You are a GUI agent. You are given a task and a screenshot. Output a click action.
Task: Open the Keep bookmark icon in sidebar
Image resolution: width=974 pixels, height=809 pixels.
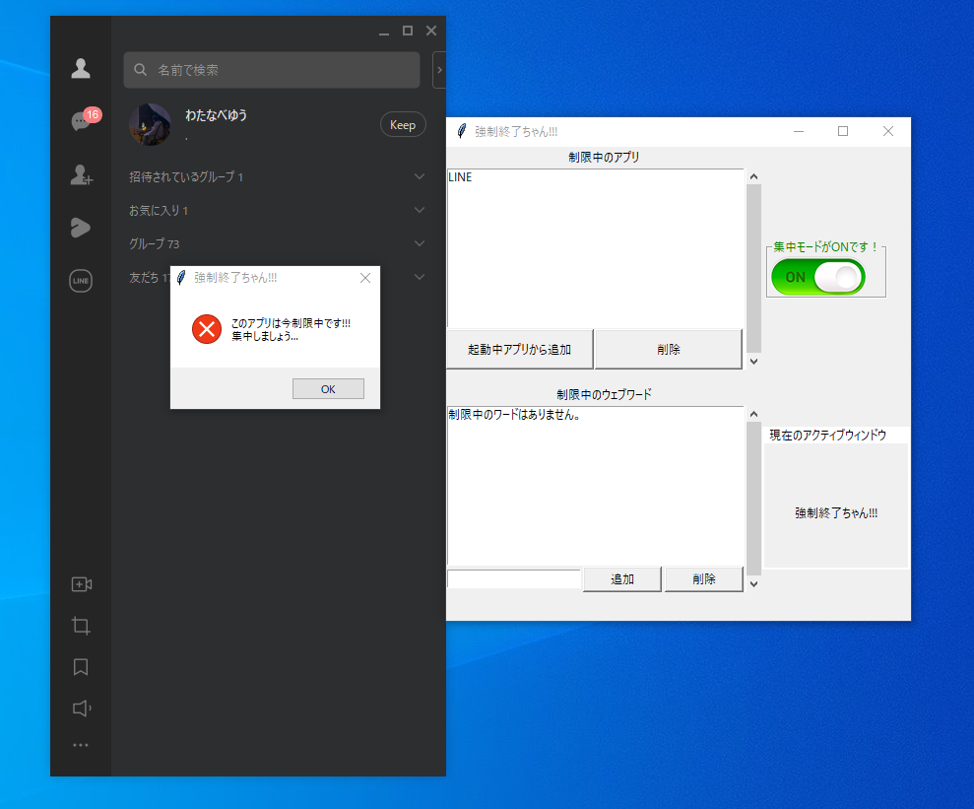tap(81, 667)
